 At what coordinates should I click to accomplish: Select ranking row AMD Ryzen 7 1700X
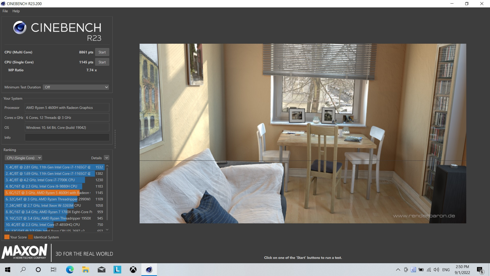point(54,212)
